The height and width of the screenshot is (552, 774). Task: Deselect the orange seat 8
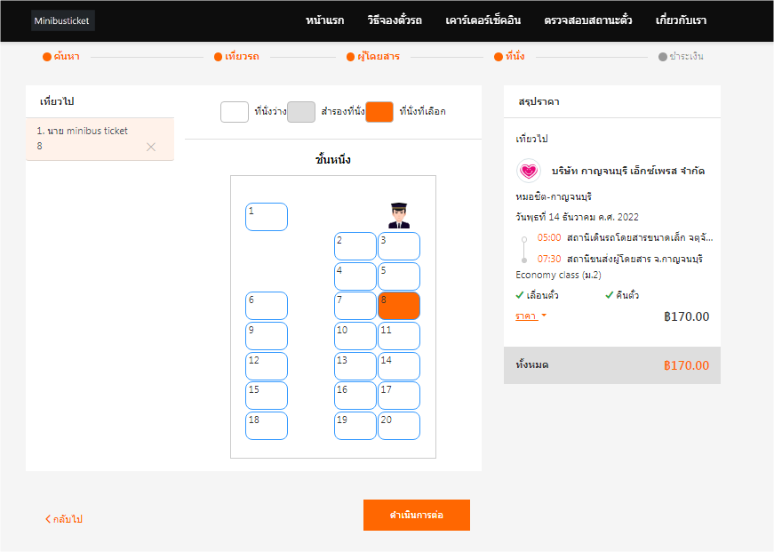398,306
